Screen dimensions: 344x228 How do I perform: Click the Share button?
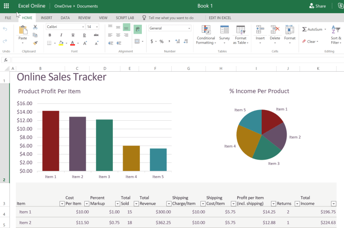(317, 6)
